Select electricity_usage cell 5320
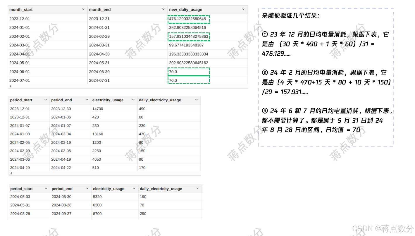This screenshot has width=415, height=236. [x=115, y=197]
